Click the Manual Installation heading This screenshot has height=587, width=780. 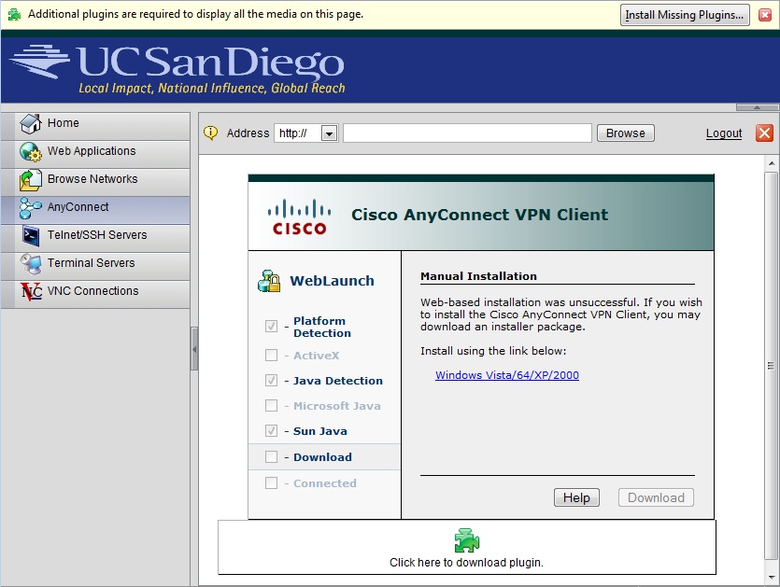(x=478, y=276)
